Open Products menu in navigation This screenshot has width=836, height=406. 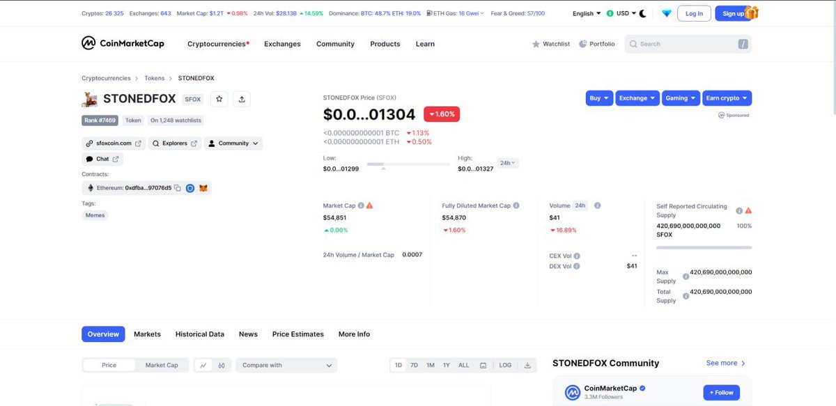coord(385,44)
